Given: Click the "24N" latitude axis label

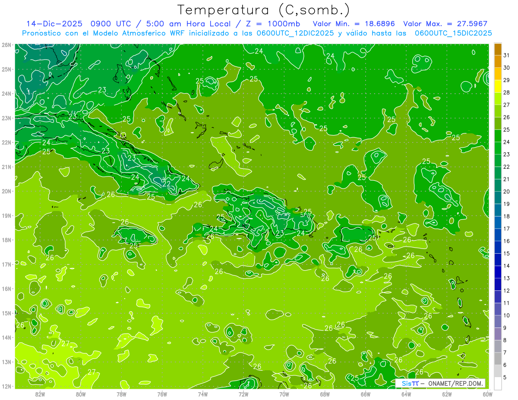Looking at the screenshot, I should [6, 94].
